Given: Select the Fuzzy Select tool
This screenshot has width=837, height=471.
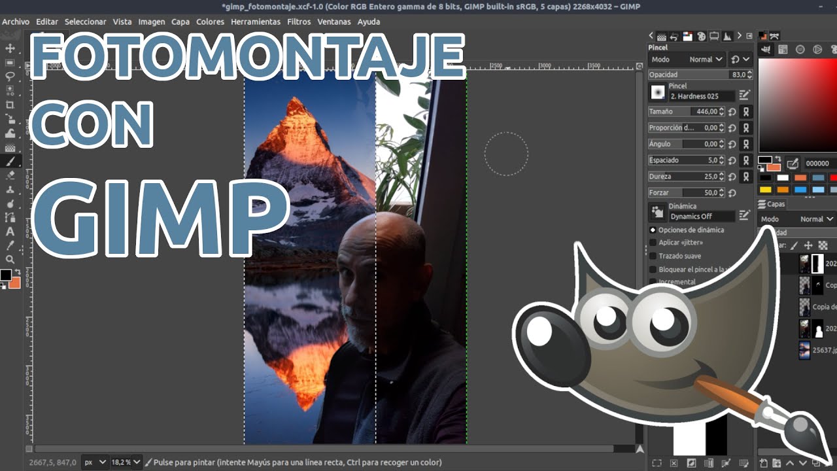Looking at the screenshot, I should click(10, 91).
